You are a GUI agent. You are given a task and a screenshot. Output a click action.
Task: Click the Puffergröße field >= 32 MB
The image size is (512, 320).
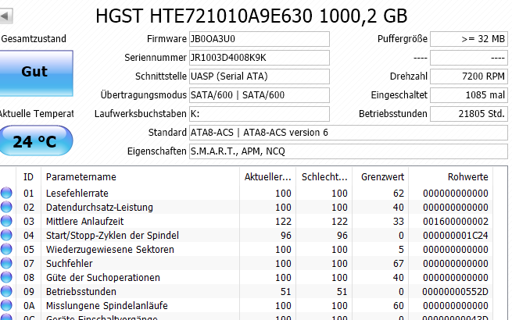[x=469, y=39]
